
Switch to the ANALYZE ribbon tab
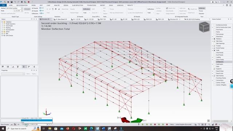tap(57, 5)
